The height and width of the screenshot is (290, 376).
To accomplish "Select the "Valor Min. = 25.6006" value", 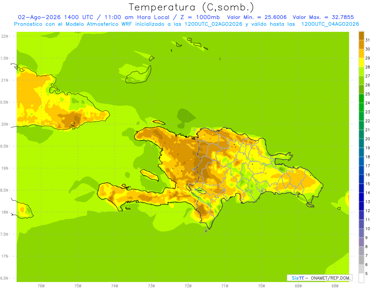I will [x=257, y=17].
